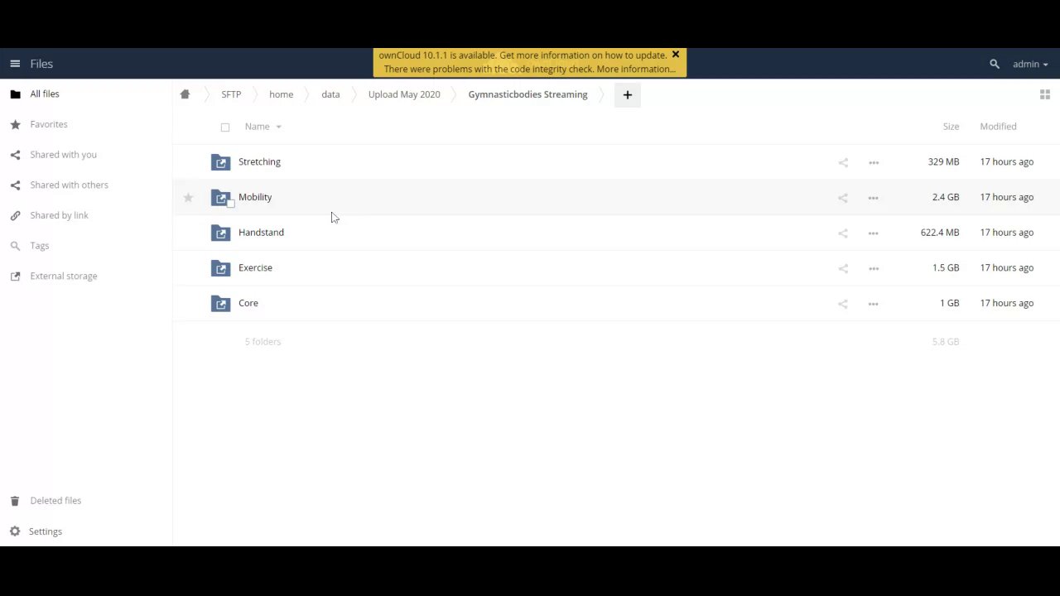
Task: Select the Mobility folder checkbox
Action: pos(231,204)
